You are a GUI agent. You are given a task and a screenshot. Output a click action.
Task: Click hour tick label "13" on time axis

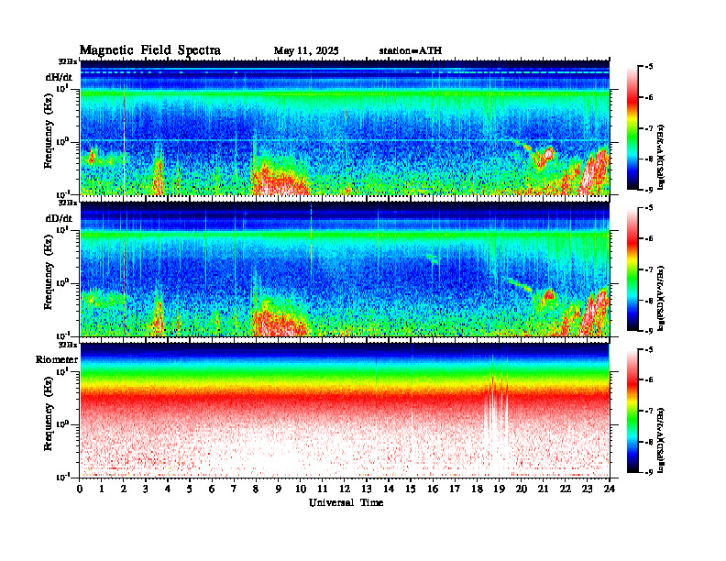pyautogui.click(x=367, y=489)
